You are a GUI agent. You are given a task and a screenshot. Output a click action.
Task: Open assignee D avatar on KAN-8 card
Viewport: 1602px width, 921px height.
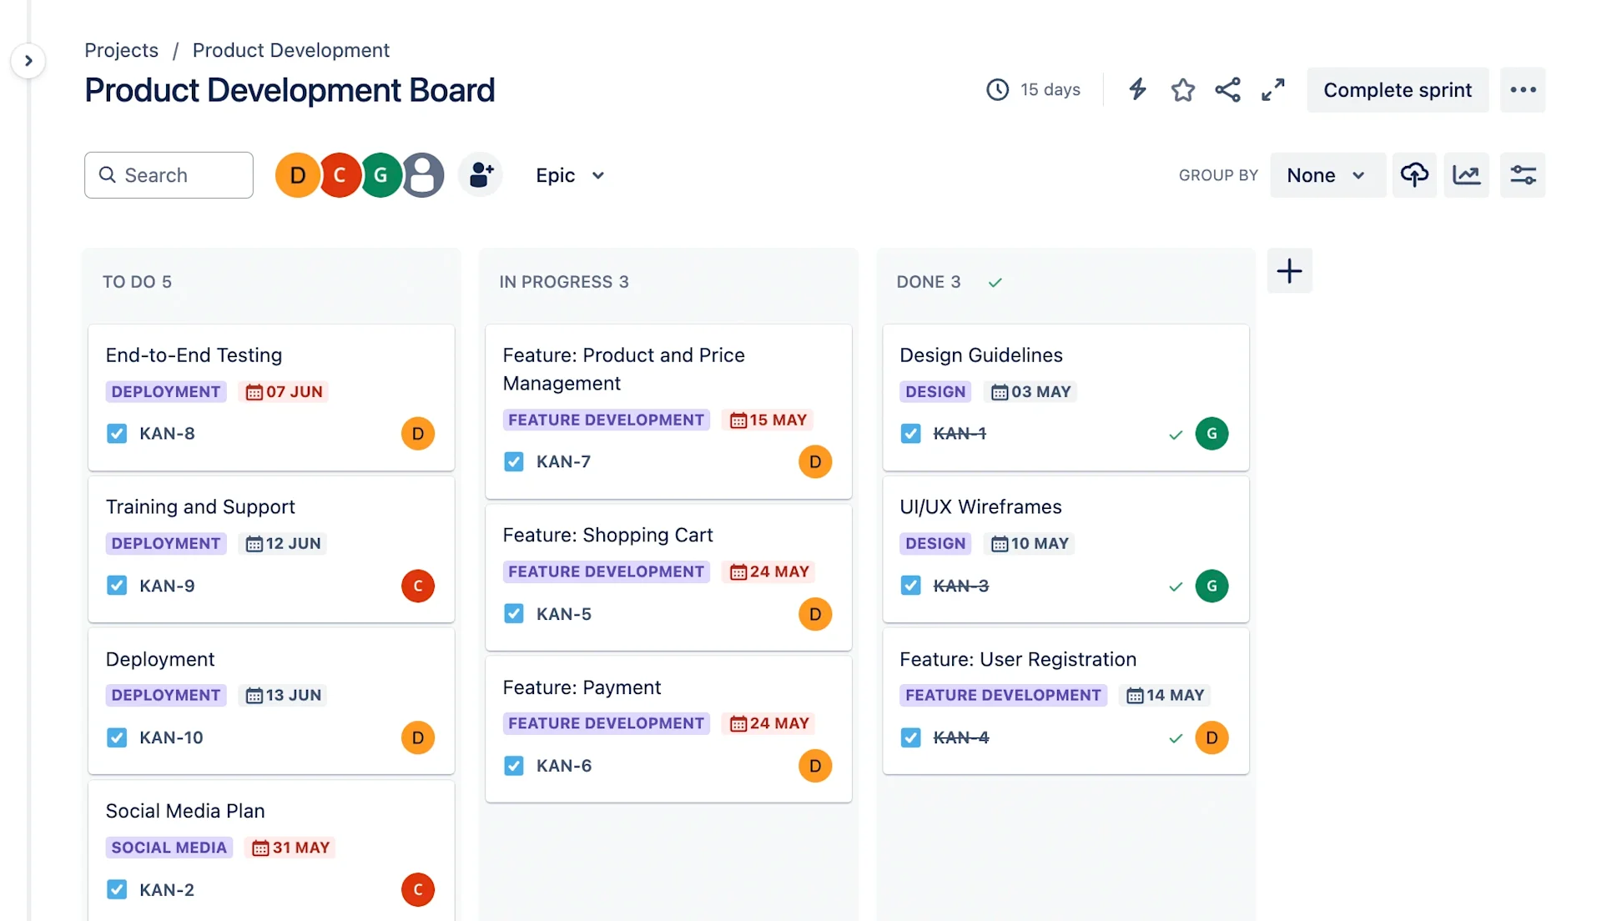(x=418, y=434)
